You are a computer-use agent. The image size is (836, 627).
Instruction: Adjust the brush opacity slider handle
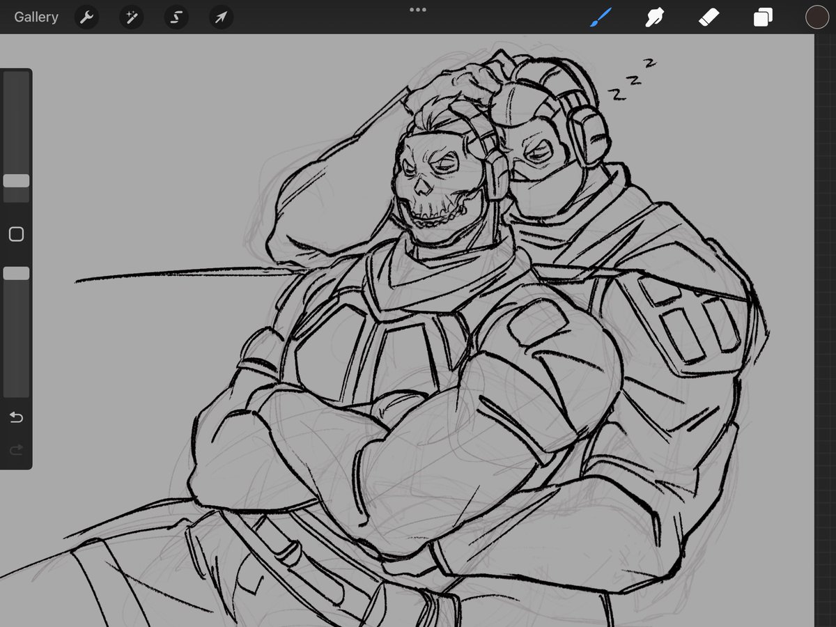coord(16,274)
